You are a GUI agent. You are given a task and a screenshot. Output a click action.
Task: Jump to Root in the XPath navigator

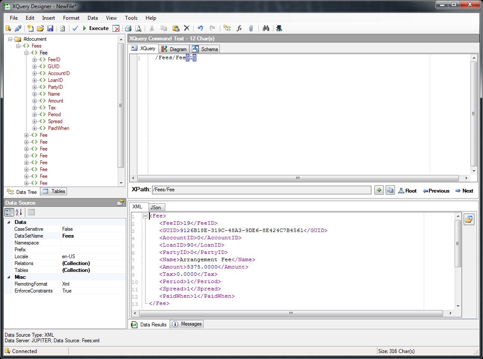pos(408,190)
